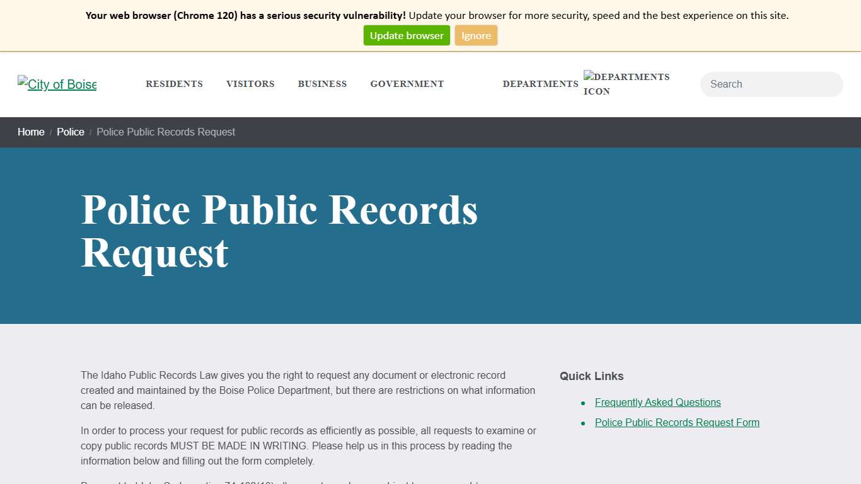The height and width of the screenshot is (484, 861).
Task: Click the Police Public Records Request page heading
Action: click(279, 232)
